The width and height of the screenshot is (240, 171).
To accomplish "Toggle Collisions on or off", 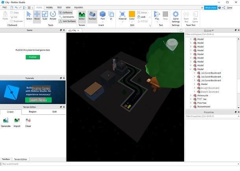I will [x=66, y=13].
